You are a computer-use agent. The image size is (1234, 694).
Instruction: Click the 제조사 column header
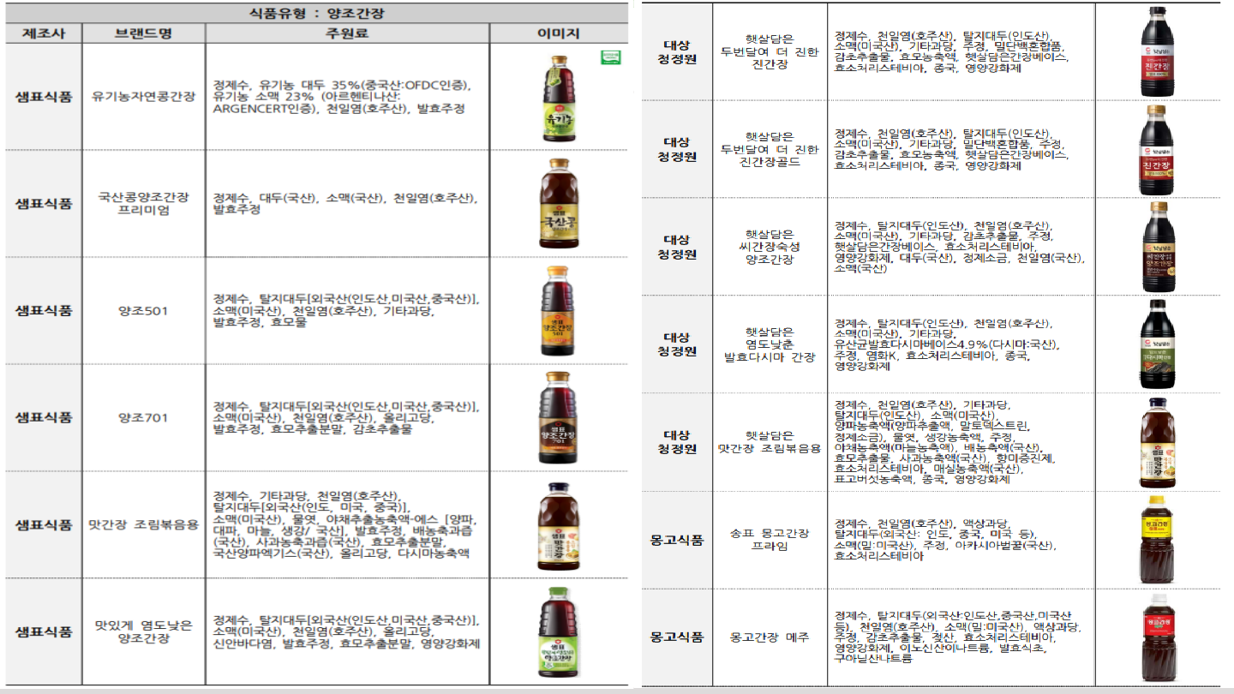pos(44,33)
